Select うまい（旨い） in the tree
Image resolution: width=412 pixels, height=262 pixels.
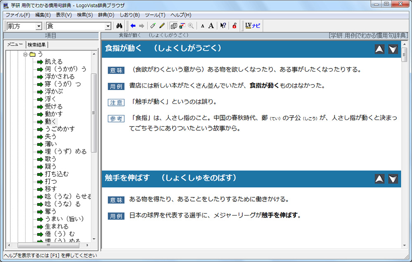pos(64,219)
